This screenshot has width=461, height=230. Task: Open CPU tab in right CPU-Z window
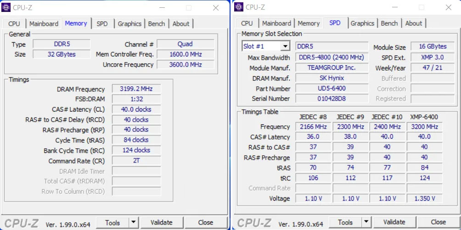[247, 23]
